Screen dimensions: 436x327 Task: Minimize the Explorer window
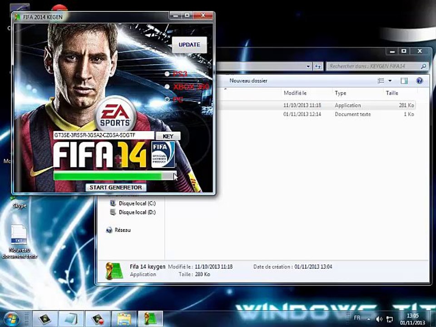[392, 51]
